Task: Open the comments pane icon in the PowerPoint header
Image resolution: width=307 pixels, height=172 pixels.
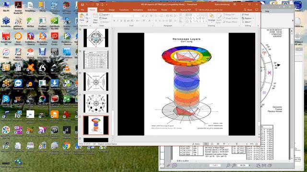Action: 257,10
